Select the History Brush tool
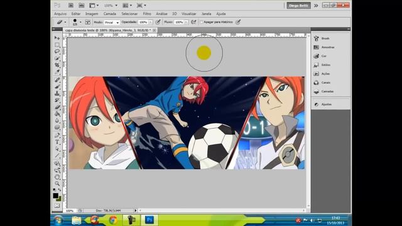This screenshot has width=402, height=226. [x=57, y=100]
